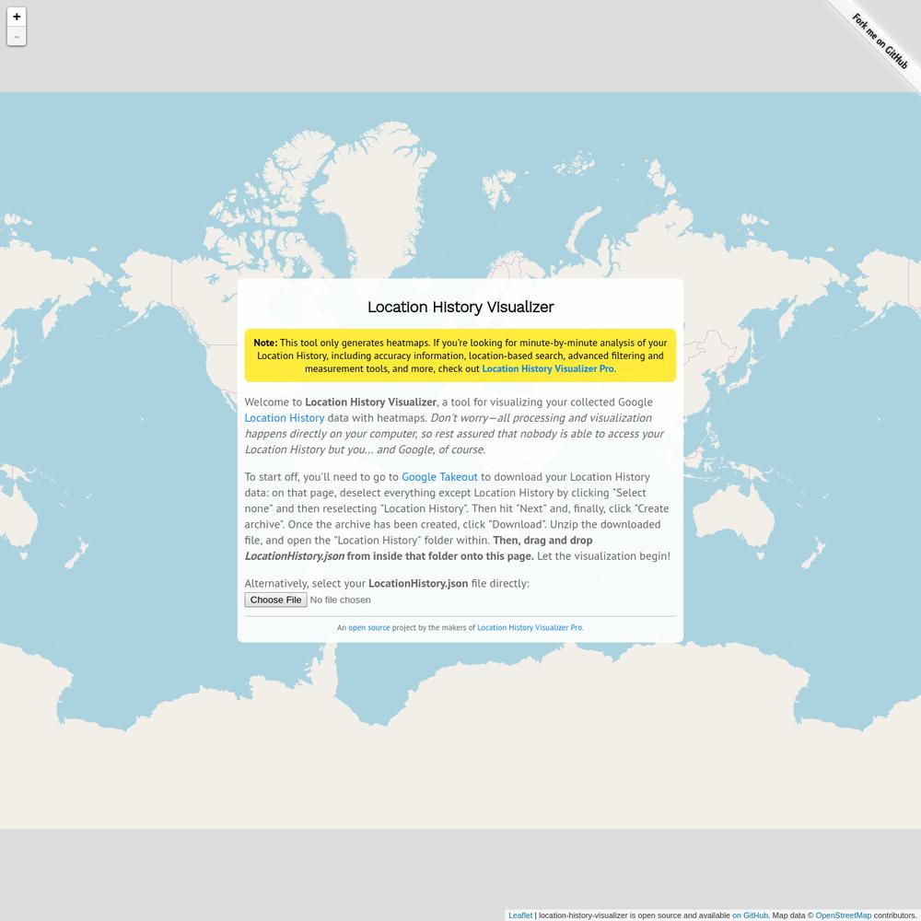Zoom in on the map
The width and height of the screenshot is (921, 921).
17,17
